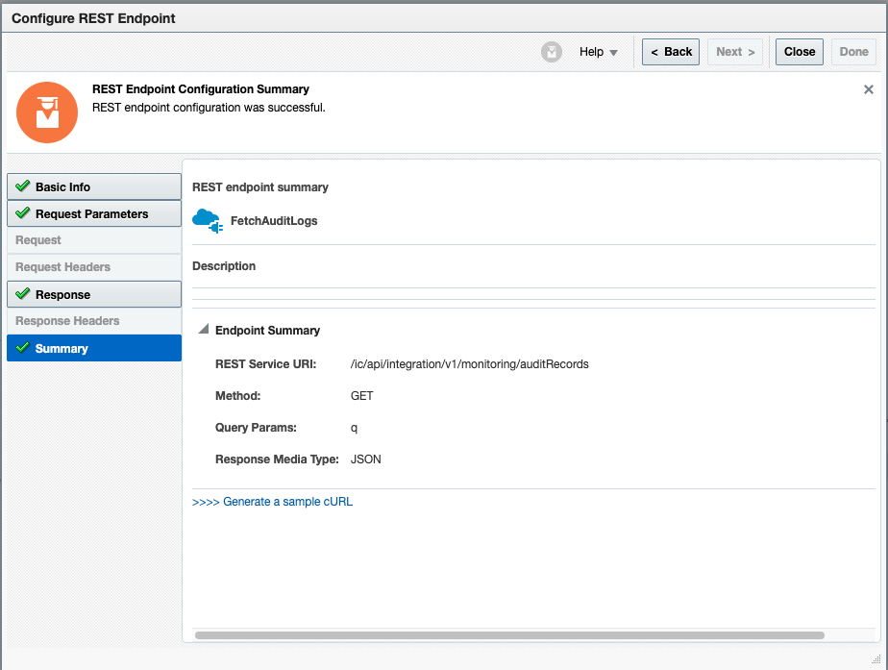Click the Close button
The height and width of the screenshot is (670, 888).
pyautogui.click(x=799, y=51)
